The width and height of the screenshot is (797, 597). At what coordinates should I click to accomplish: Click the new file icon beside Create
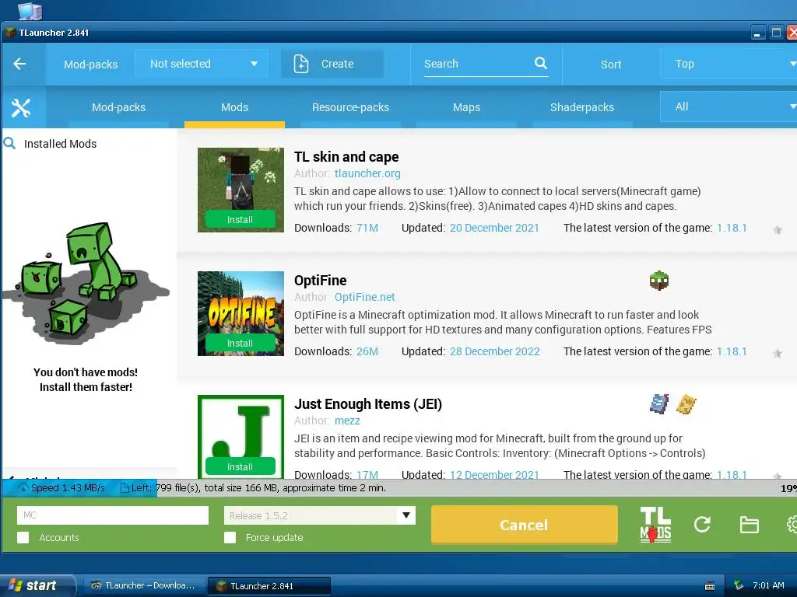point(301,64)
